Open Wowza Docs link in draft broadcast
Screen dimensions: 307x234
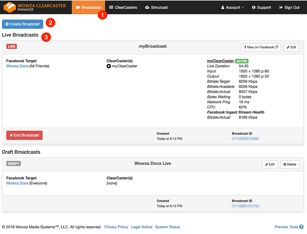[x=17, y=183]
